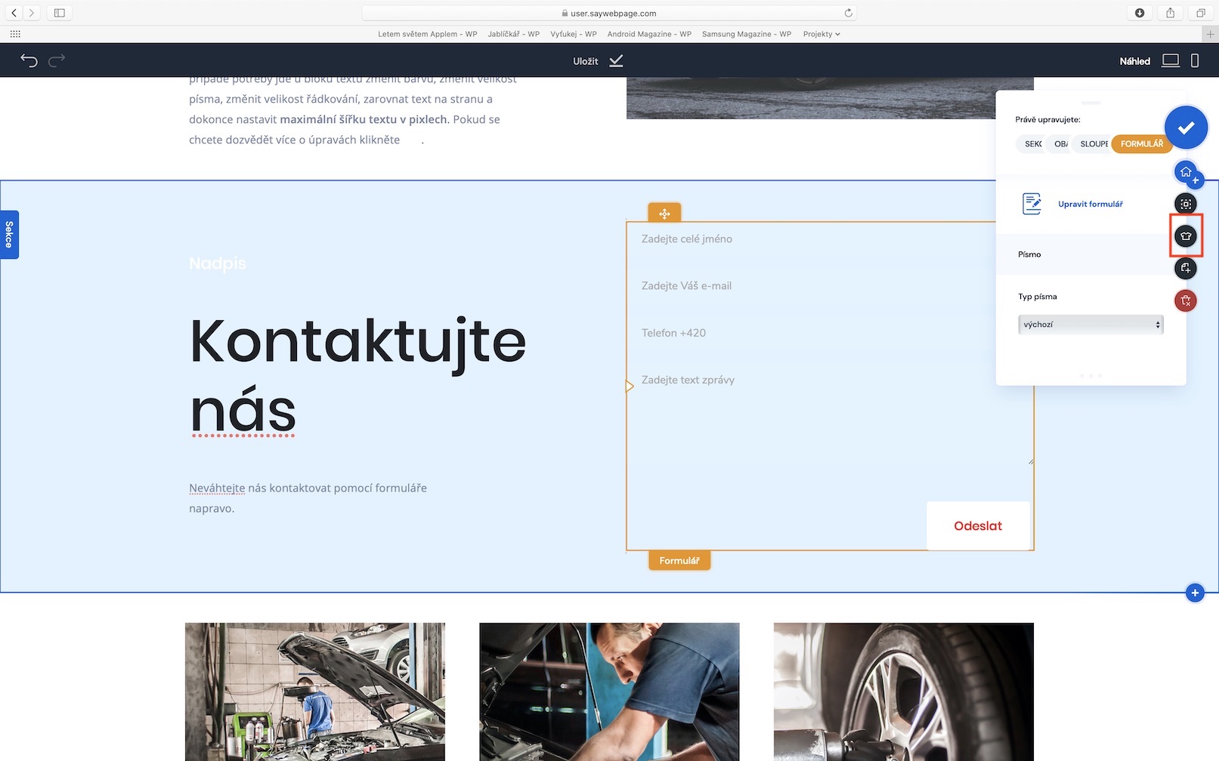
Task: Go back with Safari back arrow
Action: click(14, 13)
